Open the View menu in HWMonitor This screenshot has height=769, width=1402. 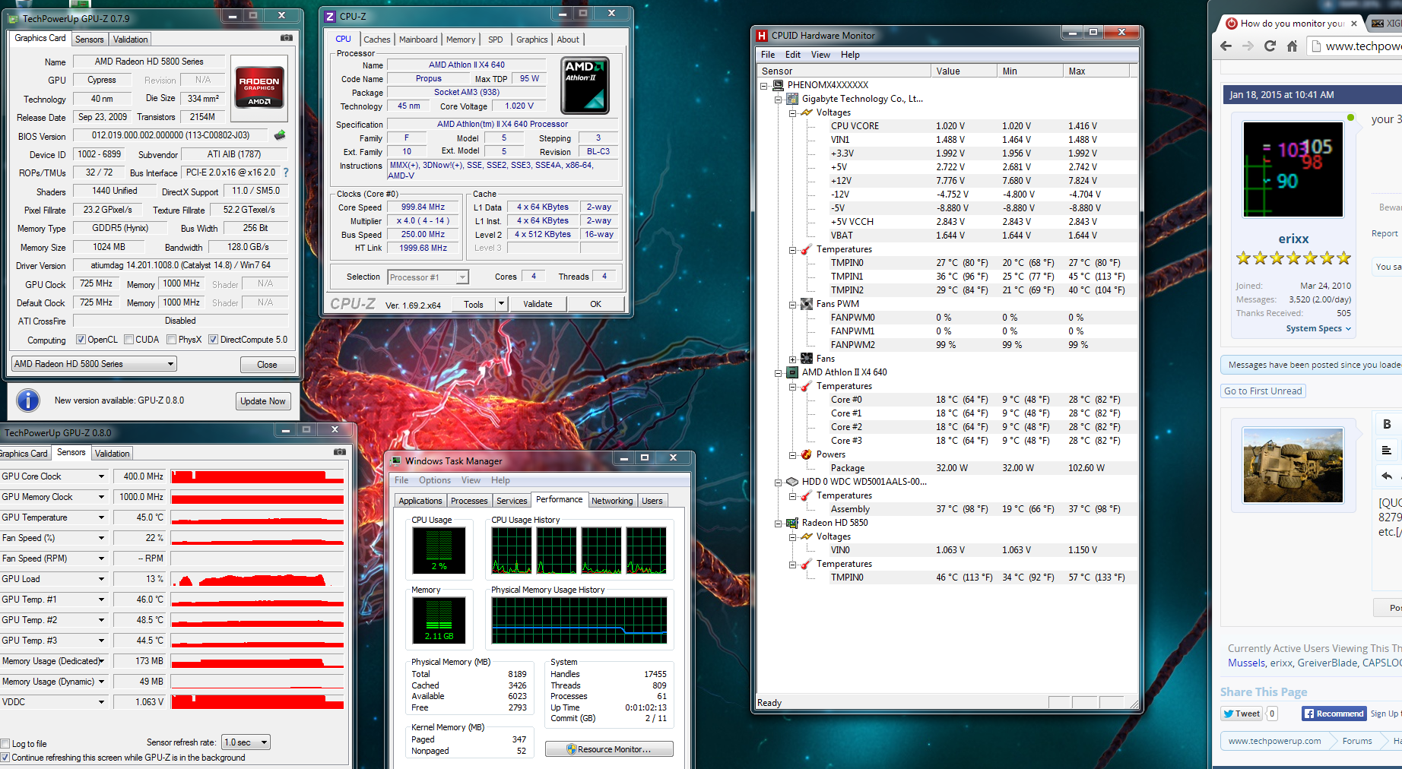[x=820, y=55]
